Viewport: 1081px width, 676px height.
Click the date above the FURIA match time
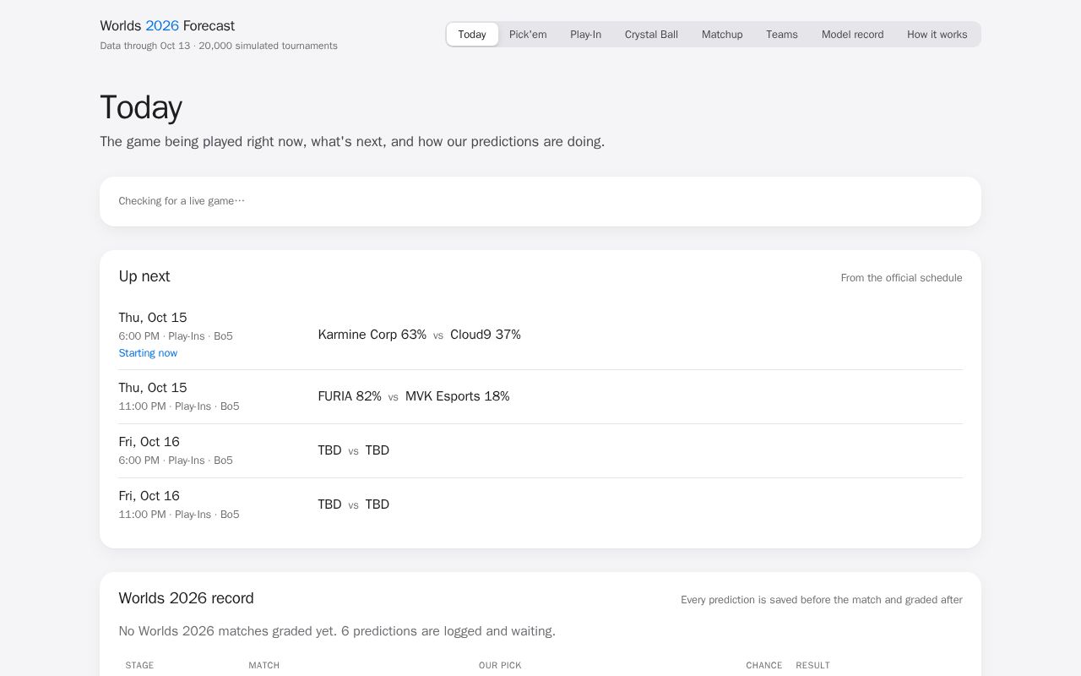(x=153, y=388)
